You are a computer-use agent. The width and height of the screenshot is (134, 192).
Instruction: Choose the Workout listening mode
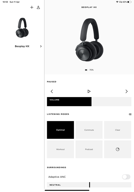click(60, 149)
